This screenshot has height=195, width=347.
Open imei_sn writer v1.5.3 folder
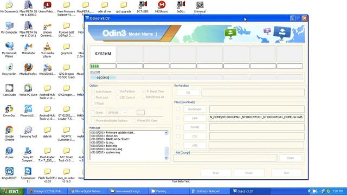pyautogui.click(x=66, y=175)
